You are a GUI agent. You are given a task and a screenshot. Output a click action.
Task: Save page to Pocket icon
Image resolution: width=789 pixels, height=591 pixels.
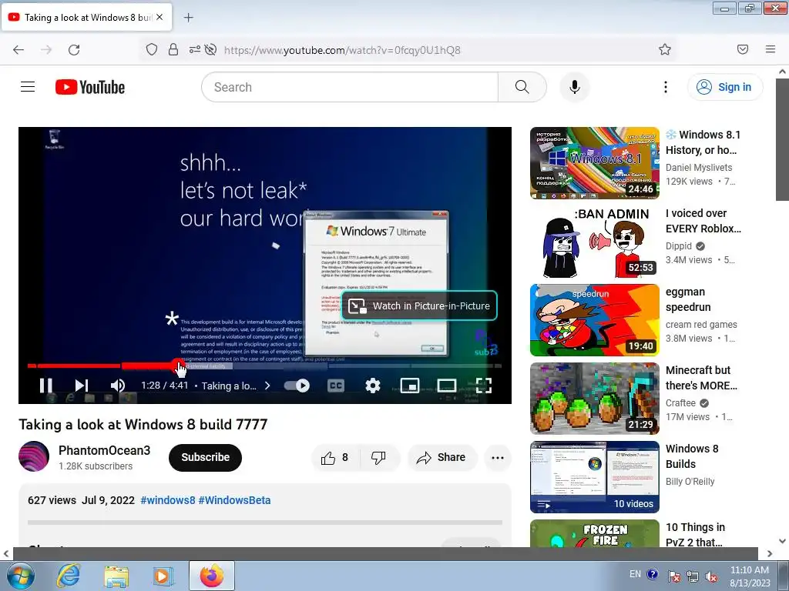click(x=743, y=49)
